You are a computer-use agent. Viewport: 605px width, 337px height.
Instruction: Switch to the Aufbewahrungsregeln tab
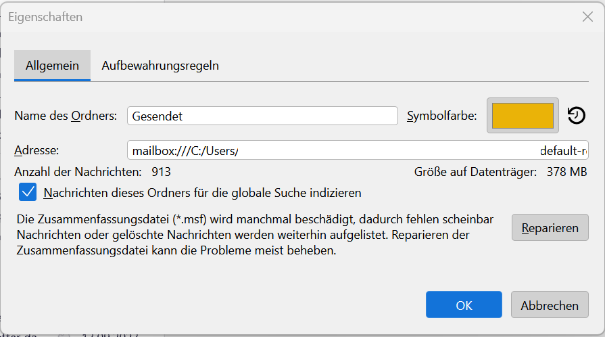(160, 66)
